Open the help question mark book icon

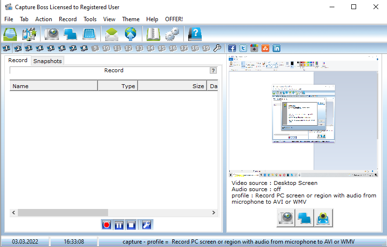[x=194, y=34]
